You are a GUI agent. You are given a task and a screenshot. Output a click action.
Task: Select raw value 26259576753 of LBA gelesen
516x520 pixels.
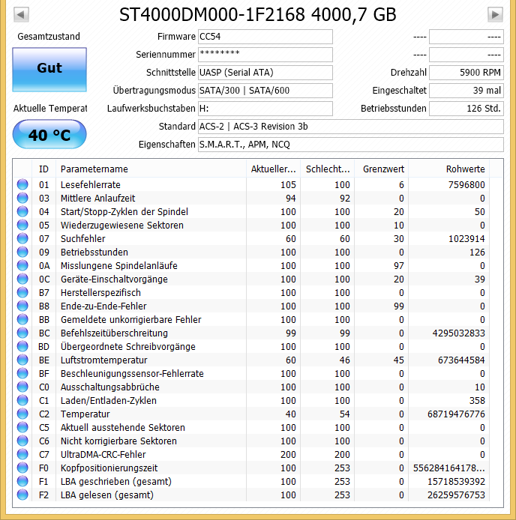click(456, 495)
